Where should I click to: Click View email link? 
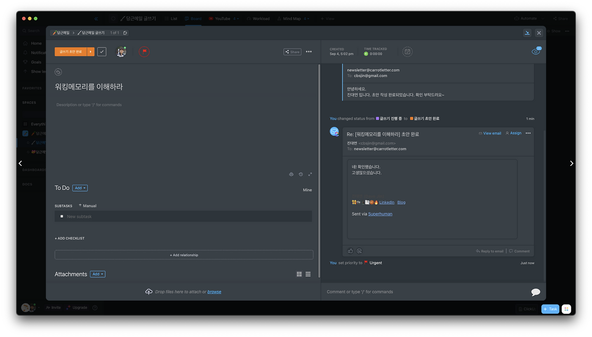[490, 133]
